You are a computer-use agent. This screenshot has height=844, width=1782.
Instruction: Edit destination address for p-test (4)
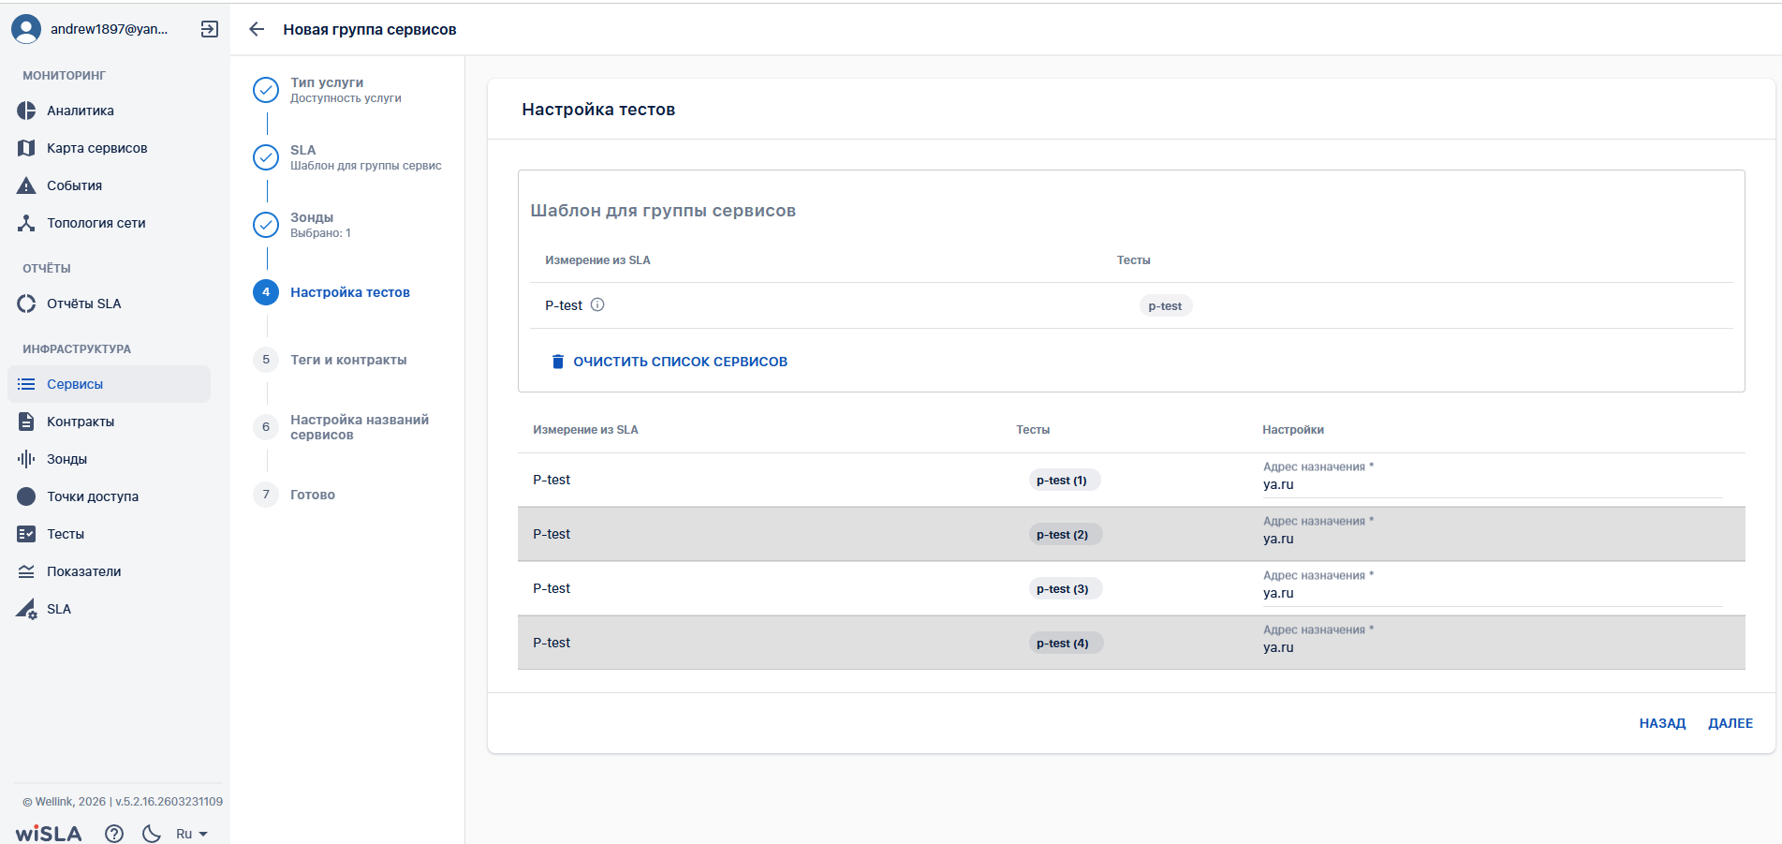point(1493,647)
